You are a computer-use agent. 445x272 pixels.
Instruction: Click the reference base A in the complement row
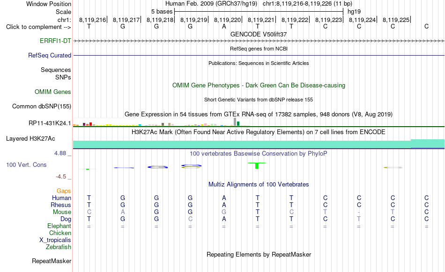tap(224, 27)
